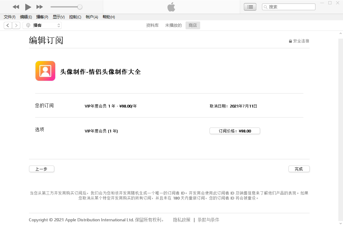The height and width of the screenshot is (226, 343).
Task: Click the 安全连接 text
Action: click(x=301, y=41)
